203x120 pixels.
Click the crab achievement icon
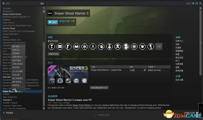76,46
